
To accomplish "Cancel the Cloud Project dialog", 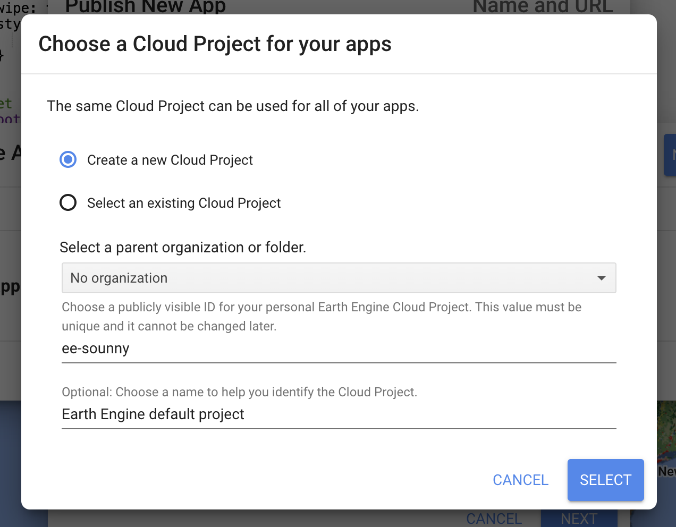I will [520, 480].
